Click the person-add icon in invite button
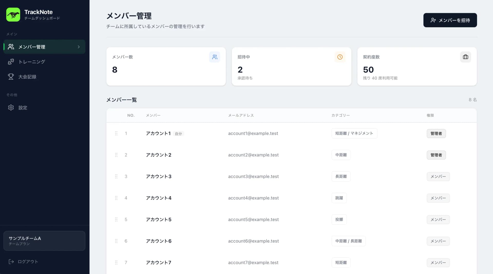 point(433,20)
